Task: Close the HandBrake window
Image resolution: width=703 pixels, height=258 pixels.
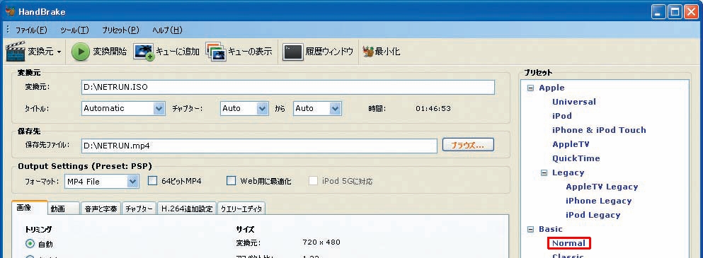Action: pyautogui.click(x=691, y=11)
